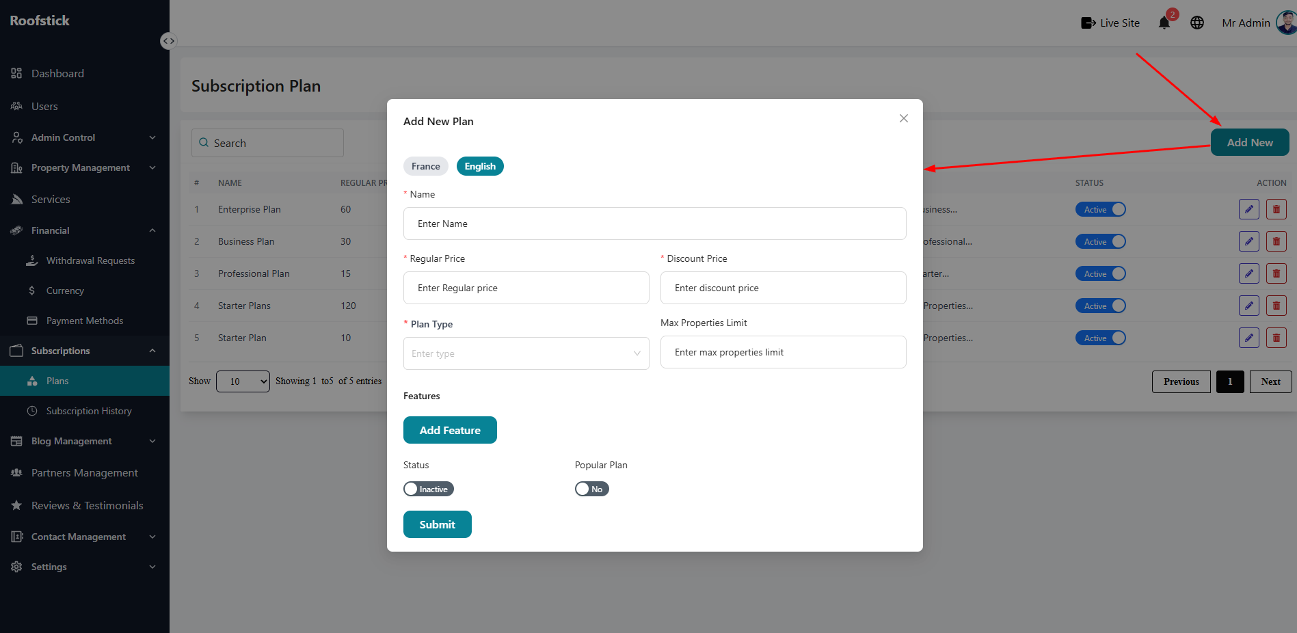Switch to the France language tab
Screen dimensions: 1297x633
(x=426, y=166)
